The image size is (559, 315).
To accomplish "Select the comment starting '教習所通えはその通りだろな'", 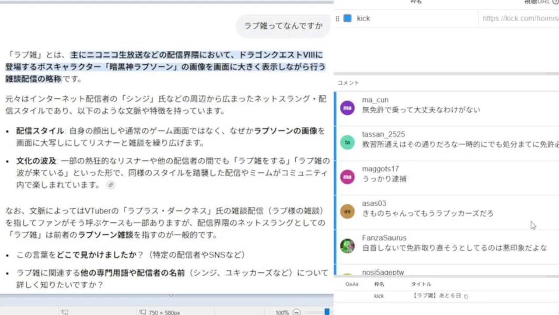I will (460, 144).
